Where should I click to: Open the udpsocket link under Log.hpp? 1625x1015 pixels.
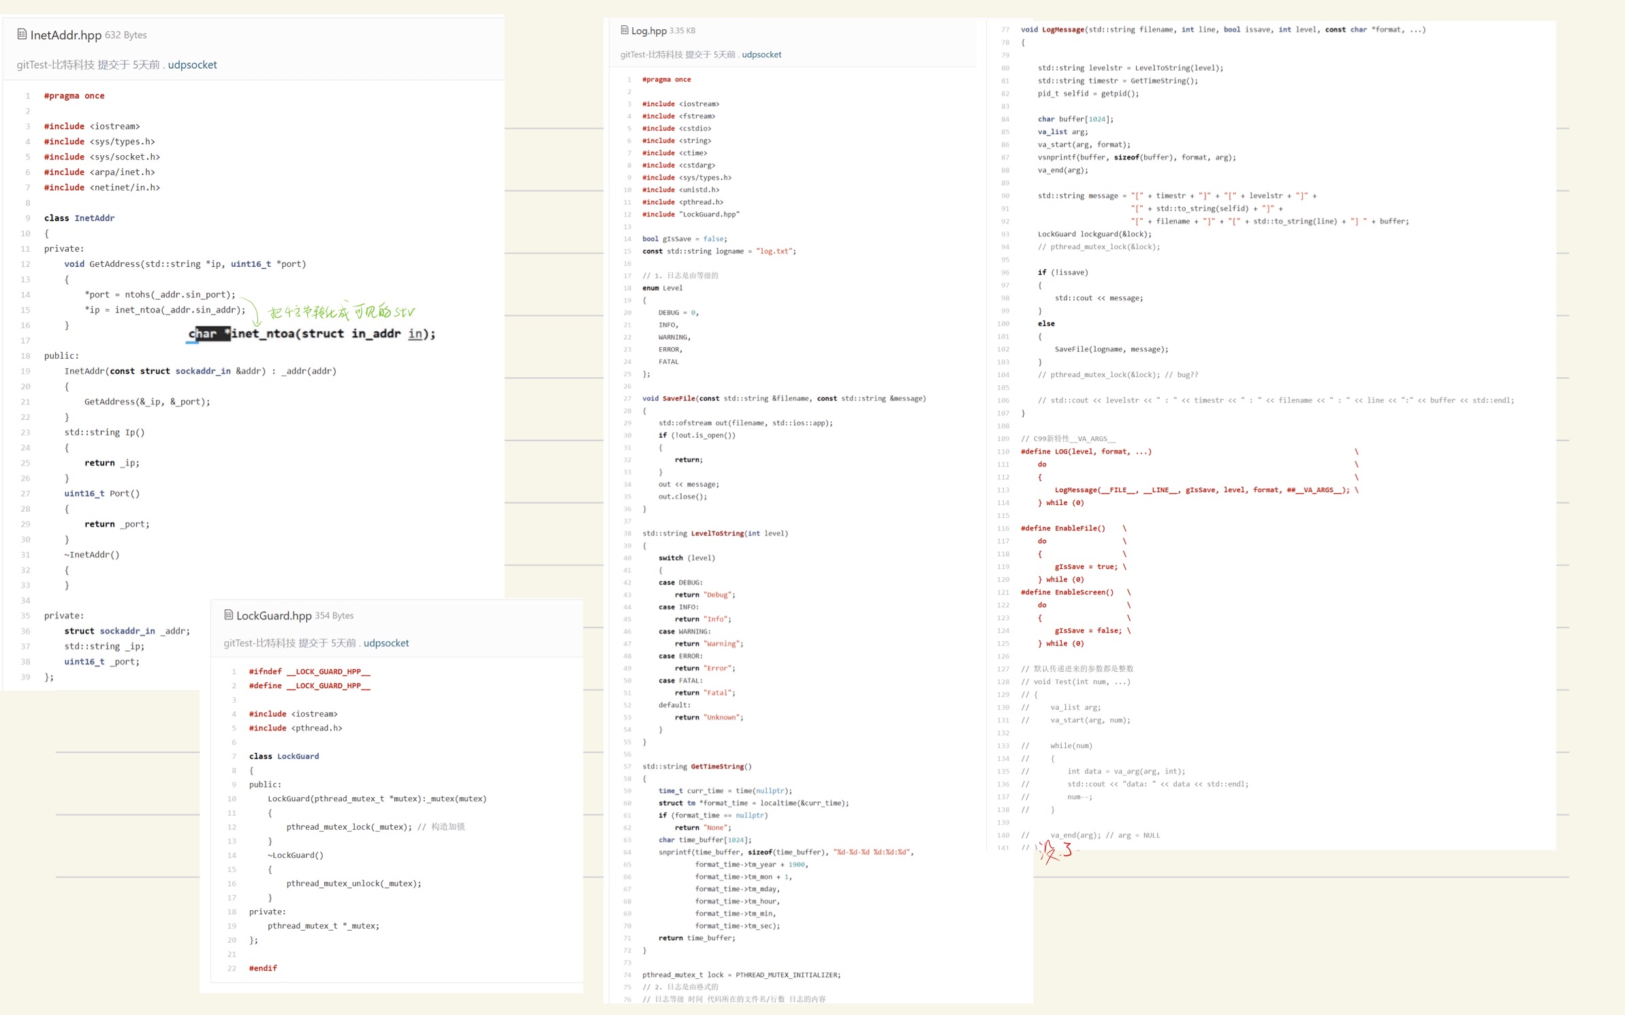pos(761,54)
